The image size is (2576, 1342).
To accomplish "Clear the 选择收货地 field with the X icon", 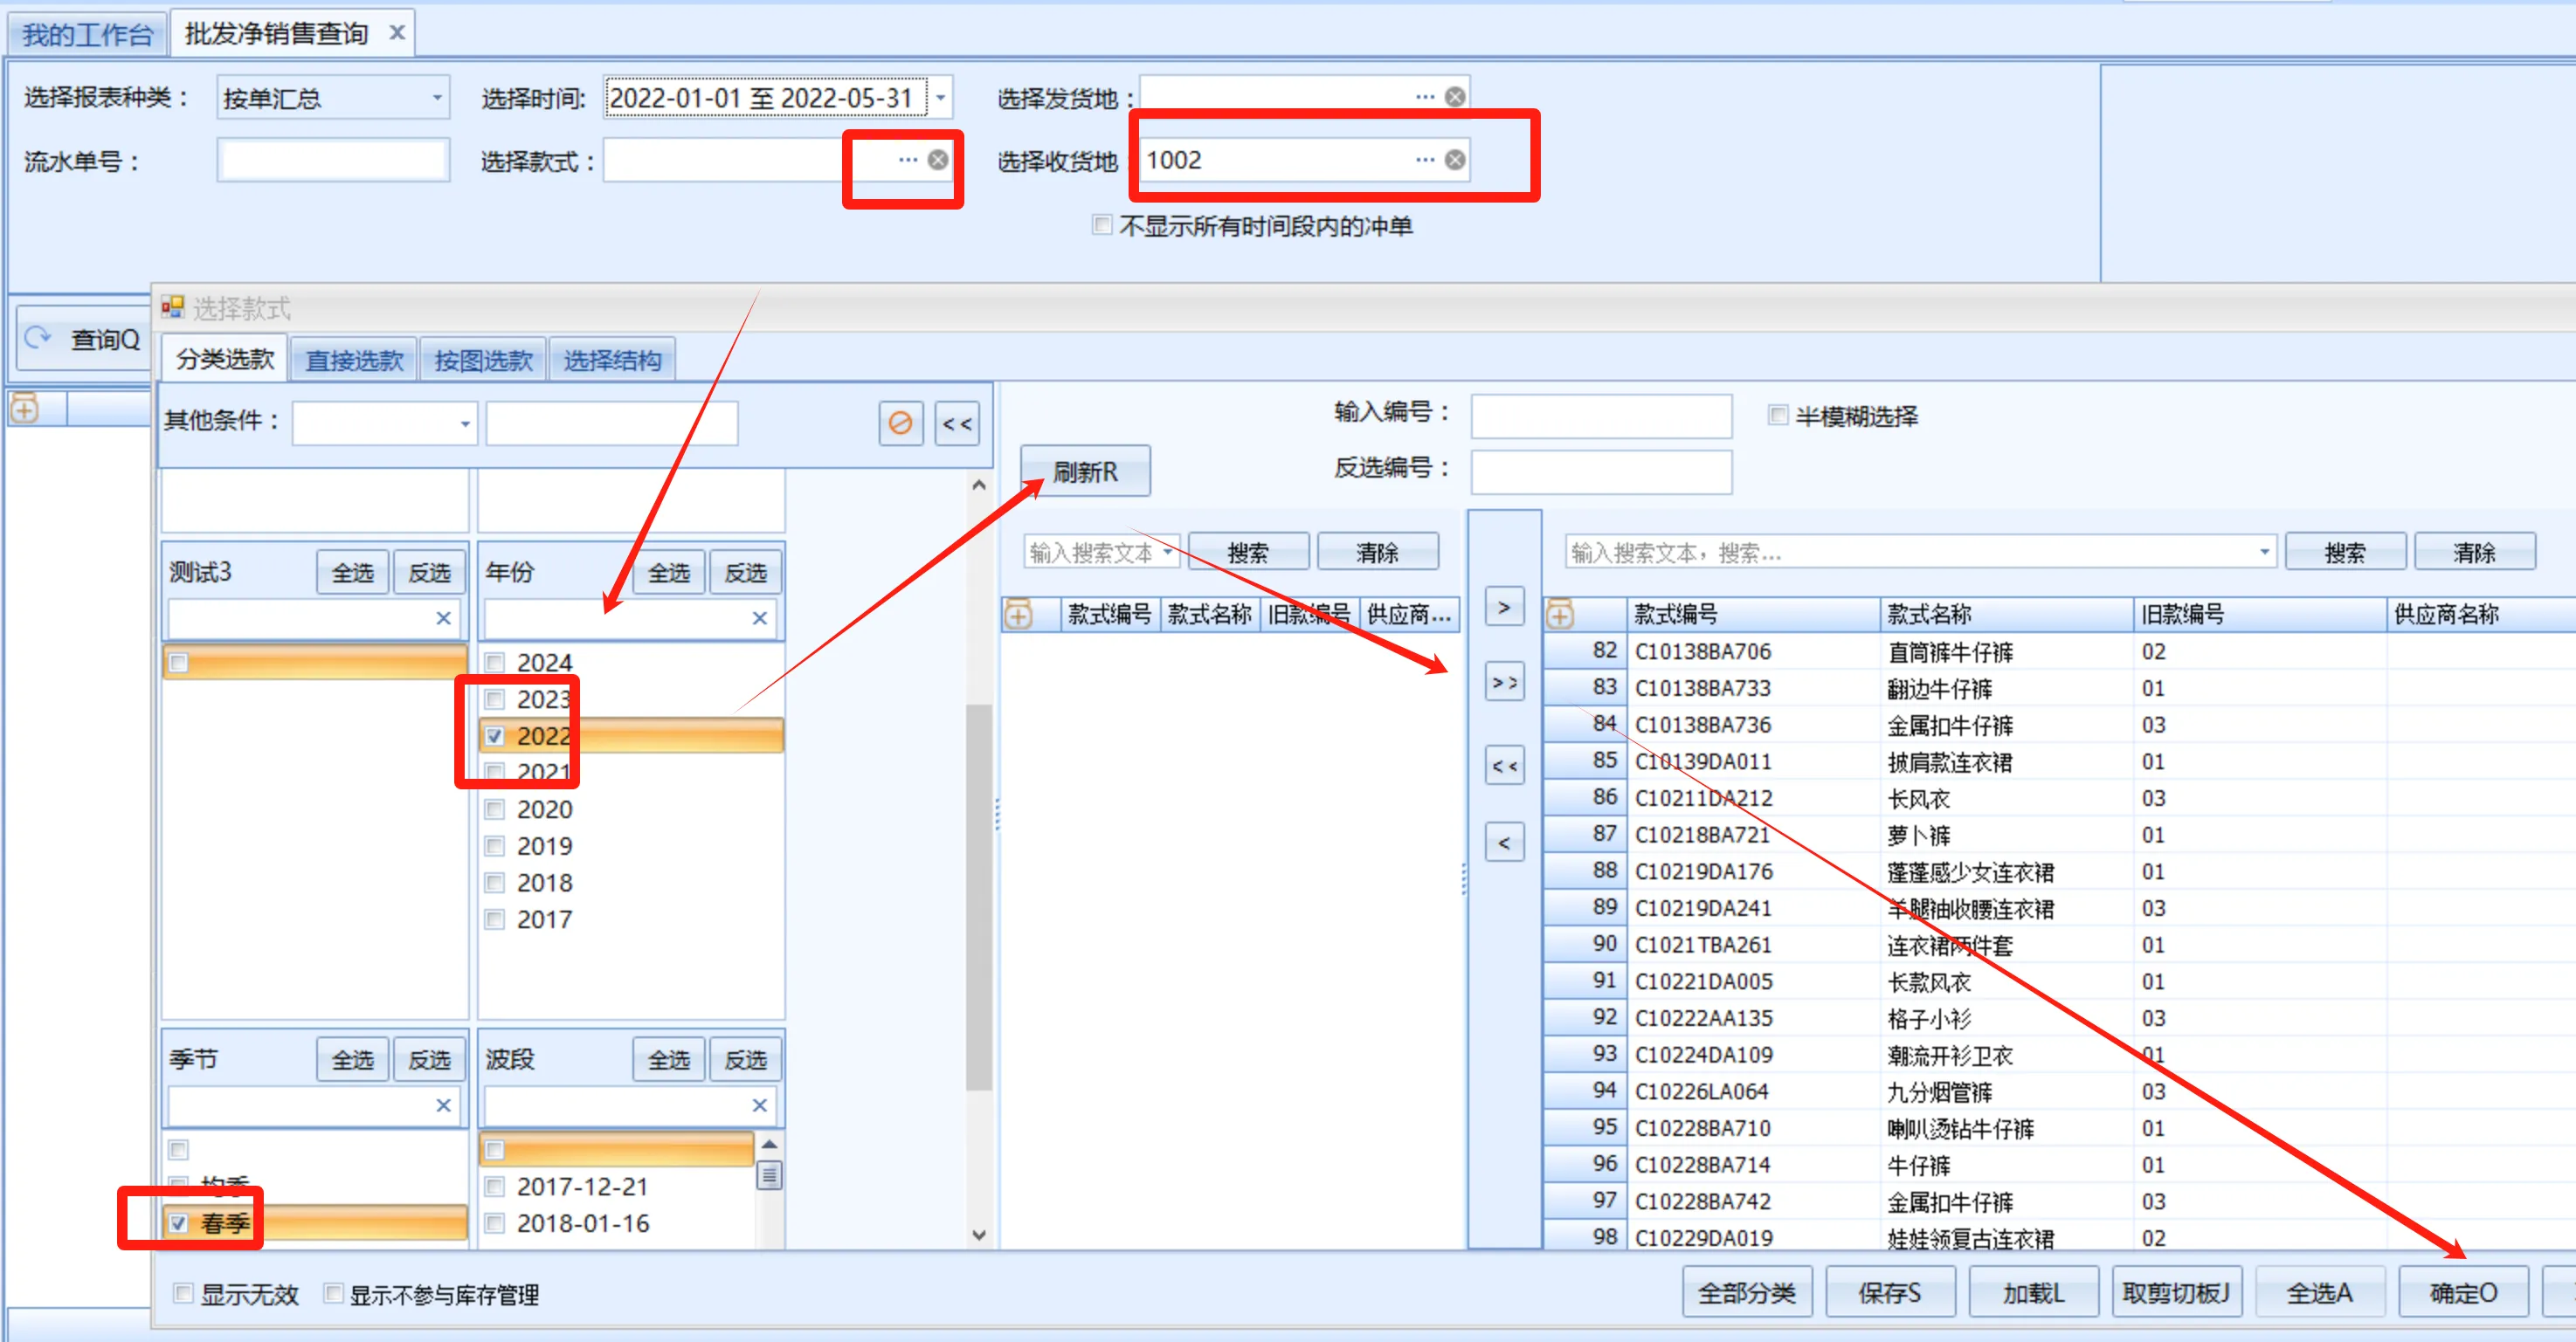I will (x=1455, y=160).
